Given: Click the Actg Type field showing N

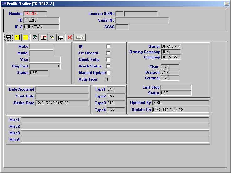Looking at the screenshot, I should pyautogui.click(x=108, y=79).
